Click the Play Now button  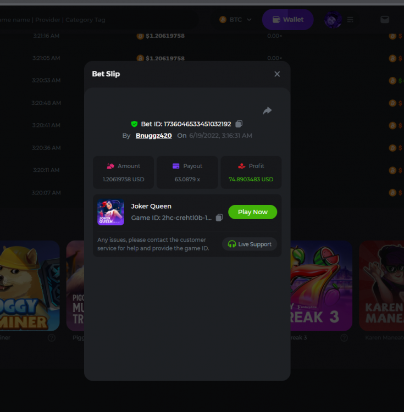click(253, 212)
